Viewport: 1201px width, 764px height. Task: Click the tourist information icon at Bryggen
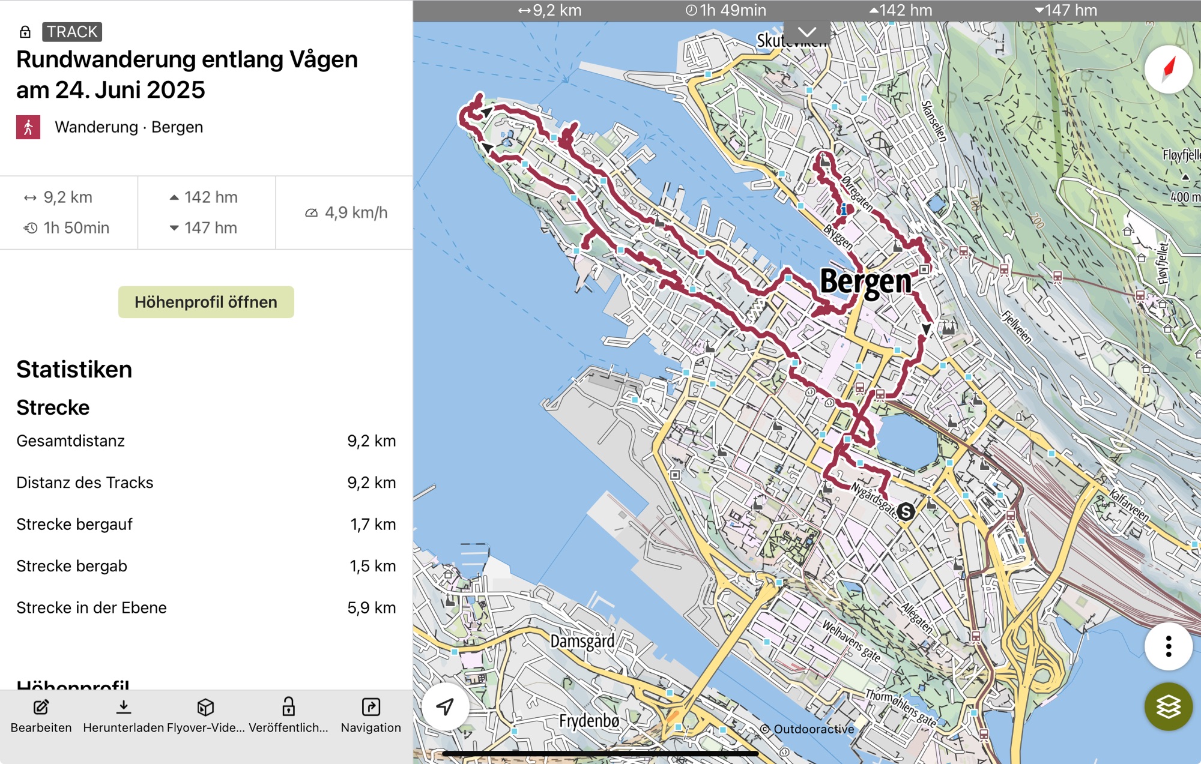pos(844,209)
